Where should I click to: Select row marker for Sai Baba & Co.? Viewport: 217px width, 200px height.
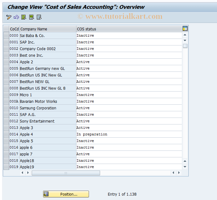coord(6,36)
